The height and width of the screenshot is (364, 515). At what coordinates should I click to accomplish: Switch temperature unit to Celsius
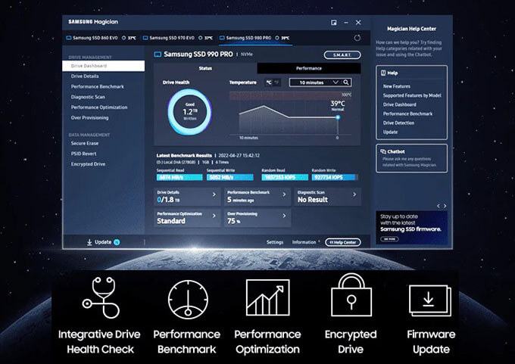(x=269, y=82)
